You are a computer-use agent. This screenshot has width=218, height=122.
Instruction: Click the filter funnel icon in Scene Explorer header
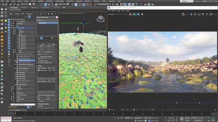tap(29, 17)
